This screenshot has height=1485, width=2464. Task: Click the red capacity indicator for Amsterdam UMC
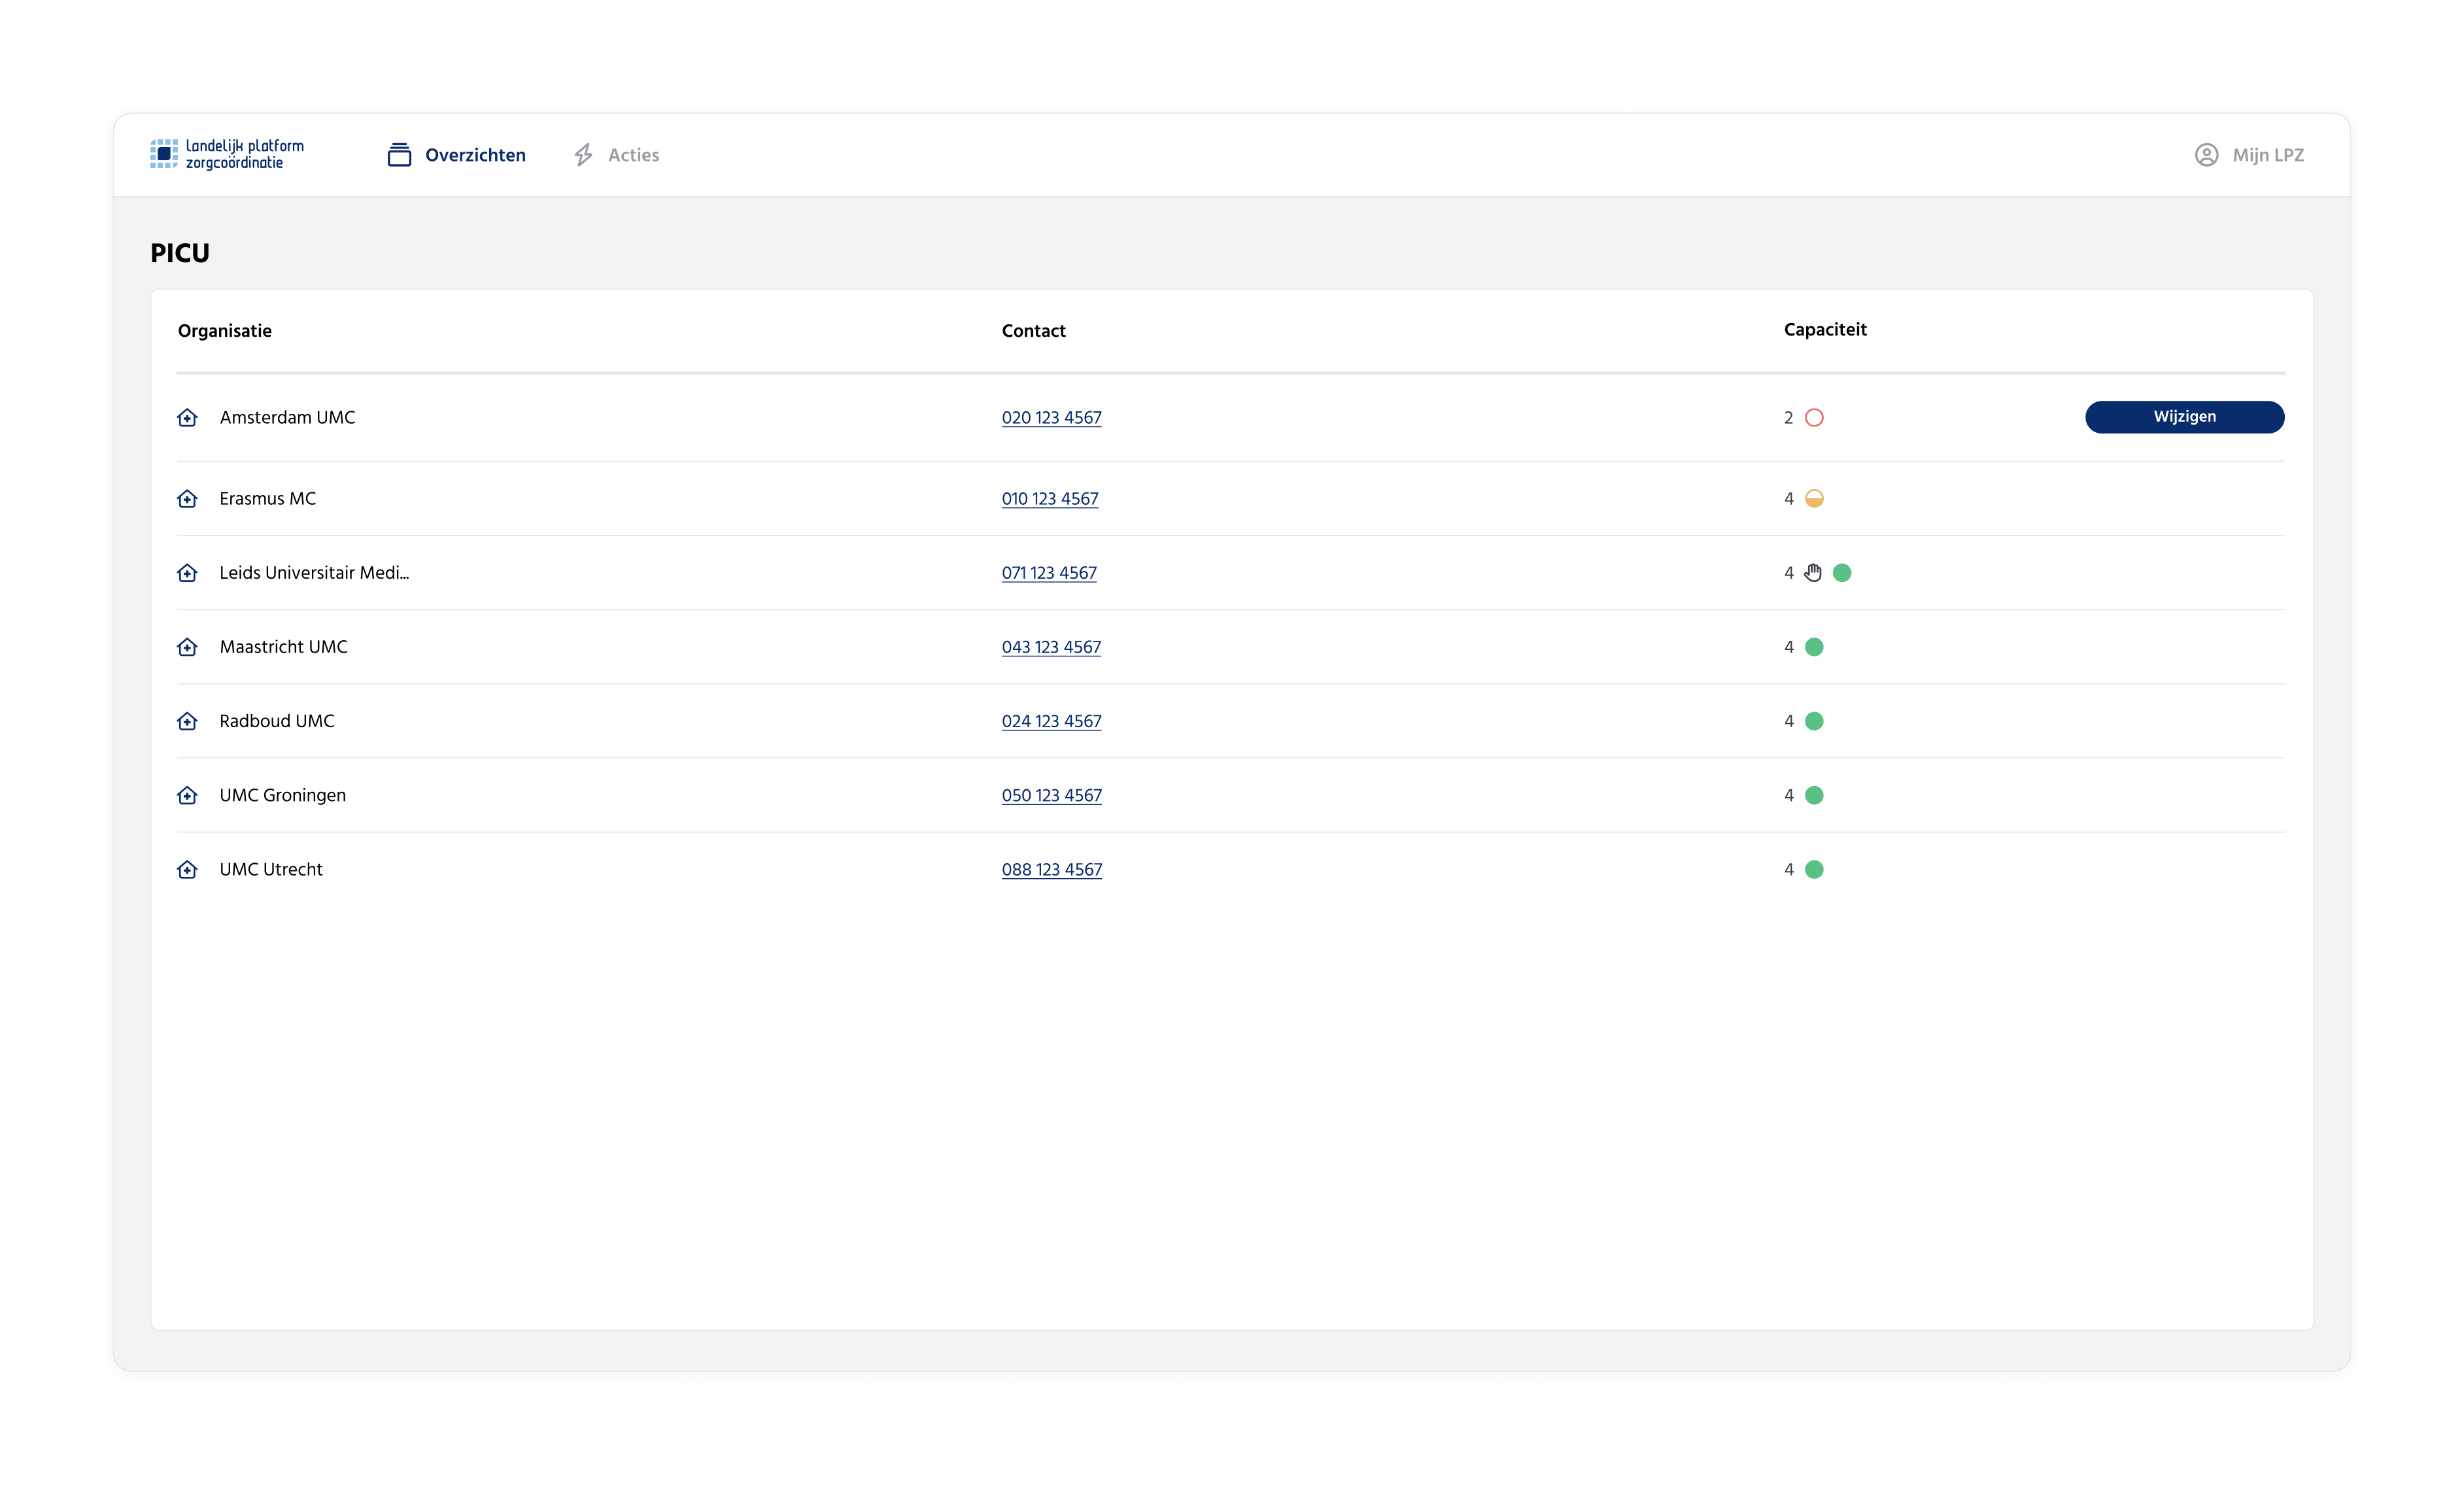[1814, 418]
